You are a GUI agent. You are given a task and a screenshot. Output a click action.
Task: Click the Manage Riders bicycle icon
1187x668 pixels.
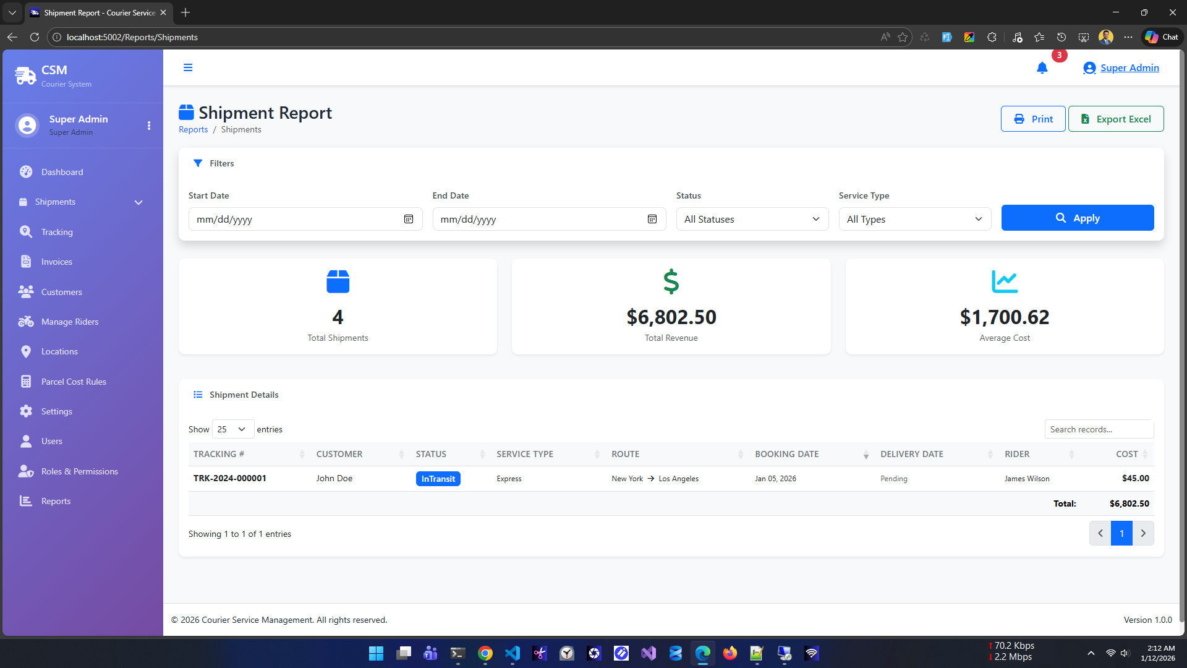coord(26,321)
